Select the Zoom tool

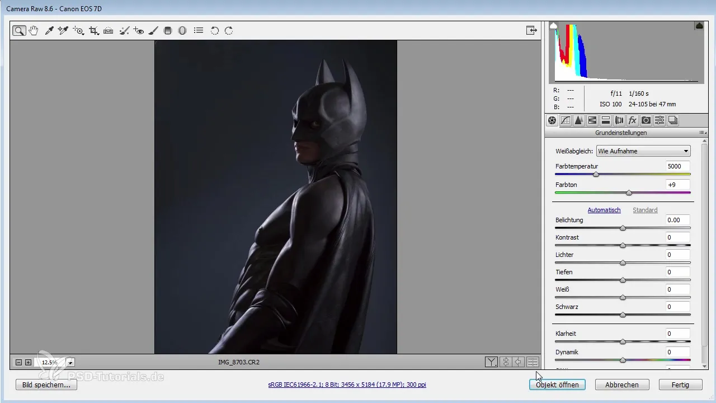tap(19, 31)
